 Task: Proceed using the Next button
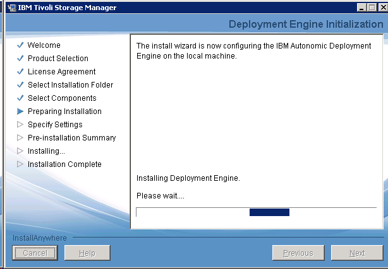(x=357, y=253)
